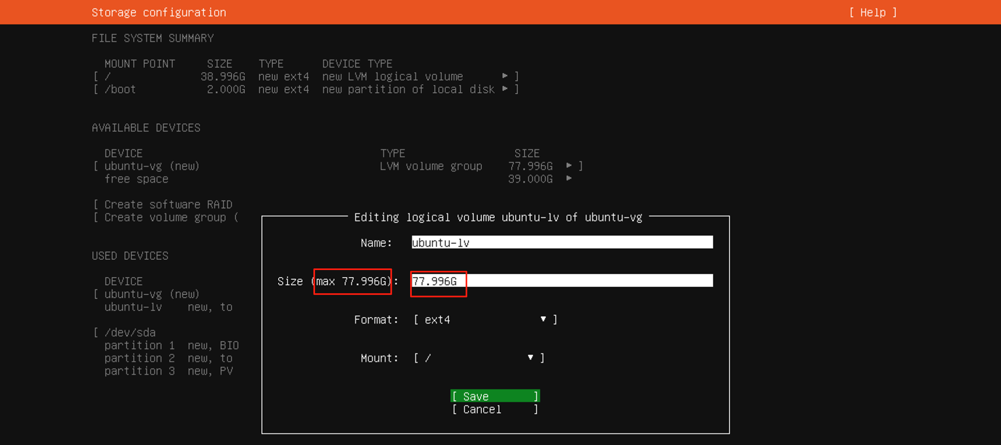Open the Help menu in header
This screenshot has height=445, width=1001.
click(873, 12)
